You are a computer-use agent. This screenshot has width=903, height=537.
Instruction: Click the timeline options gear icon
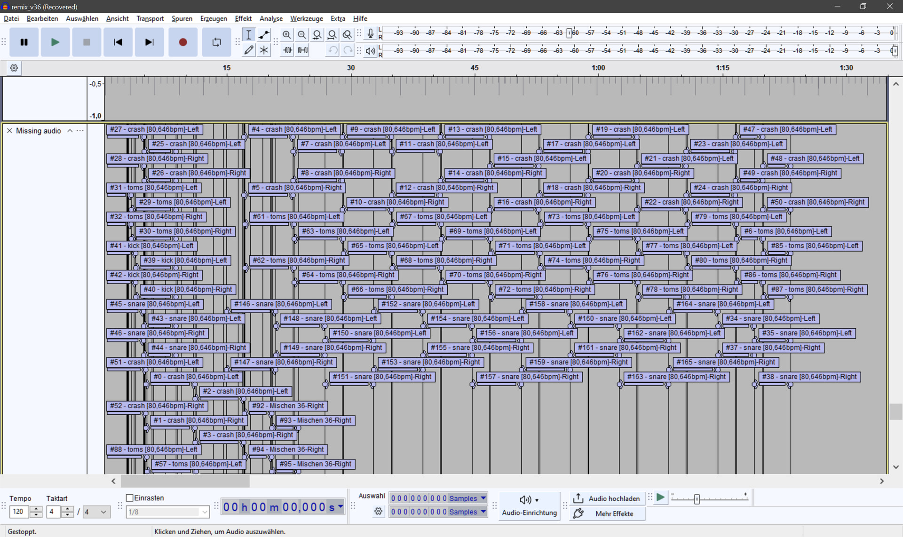(x=14, y=68)
